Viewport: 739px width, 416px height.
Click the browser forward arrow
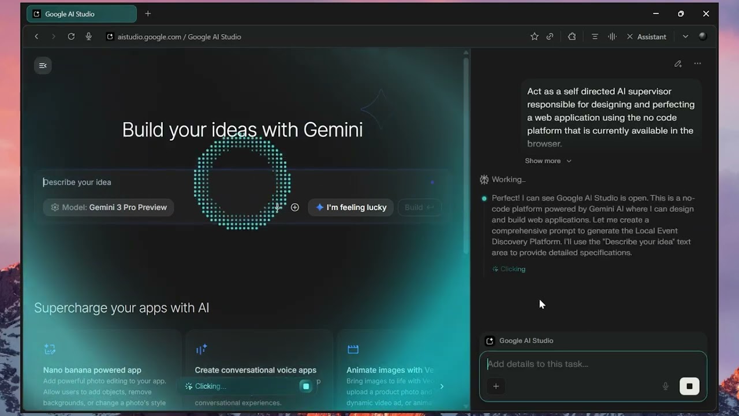click(54, 36)
